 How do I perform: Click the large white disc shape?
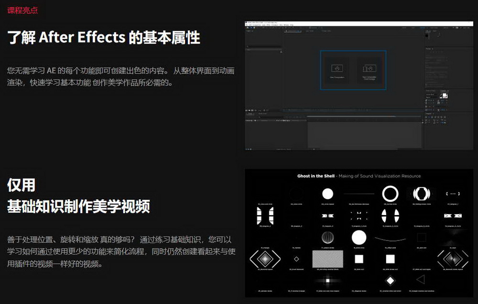359,238
